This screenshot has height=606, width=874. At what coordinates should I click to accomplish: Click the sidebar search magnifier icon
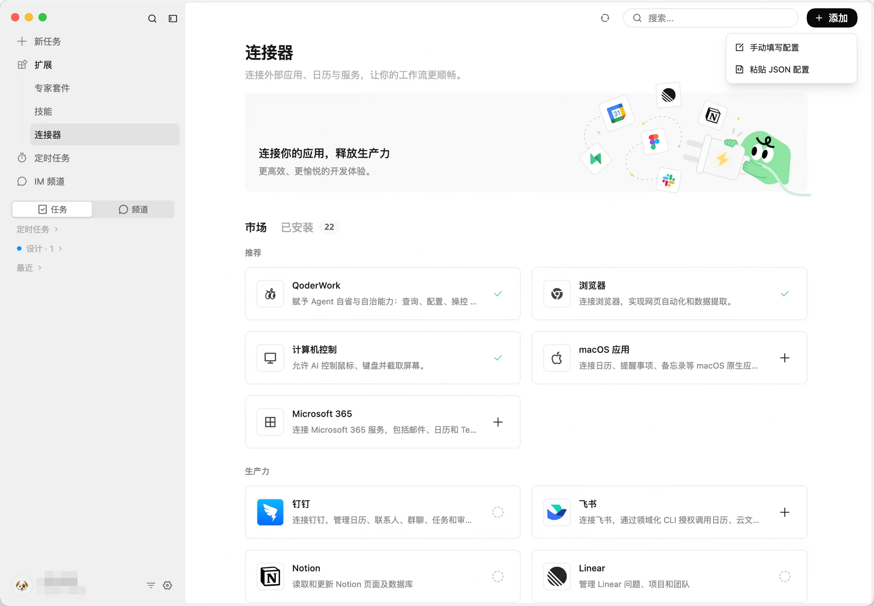click(152, 18)
